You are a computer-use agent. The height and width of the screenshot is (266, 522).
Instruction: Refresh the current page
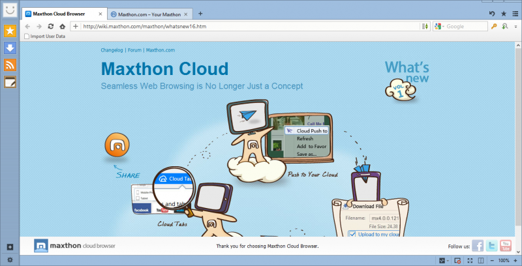tap(51, 26)
